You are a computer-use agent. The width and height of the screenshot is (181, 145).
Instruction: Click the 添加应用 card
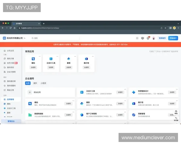coord(50,92)
